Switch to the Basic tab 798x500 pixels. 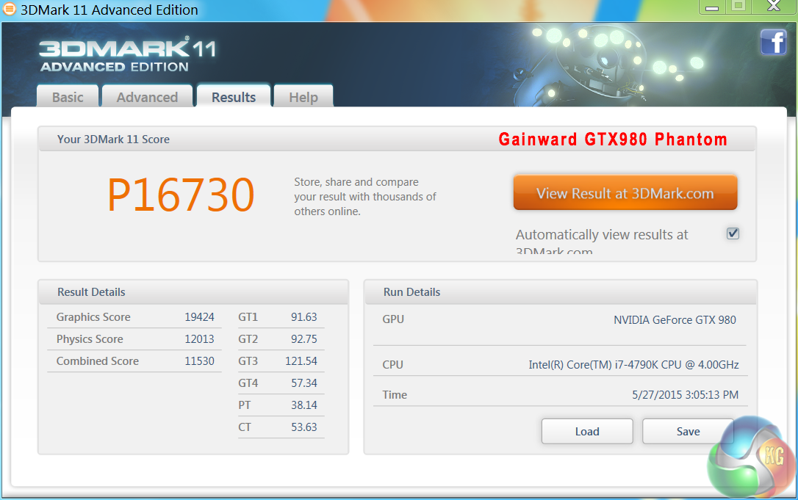pyautogui.click(x=68, y=97)
